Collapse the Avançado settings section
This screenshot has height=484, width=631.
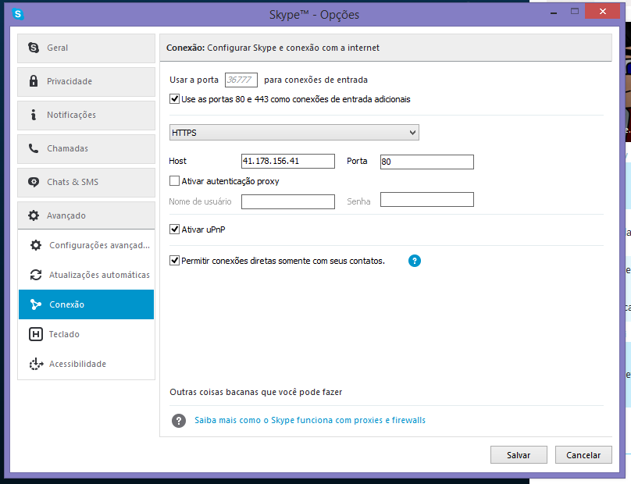pos(86,215)
